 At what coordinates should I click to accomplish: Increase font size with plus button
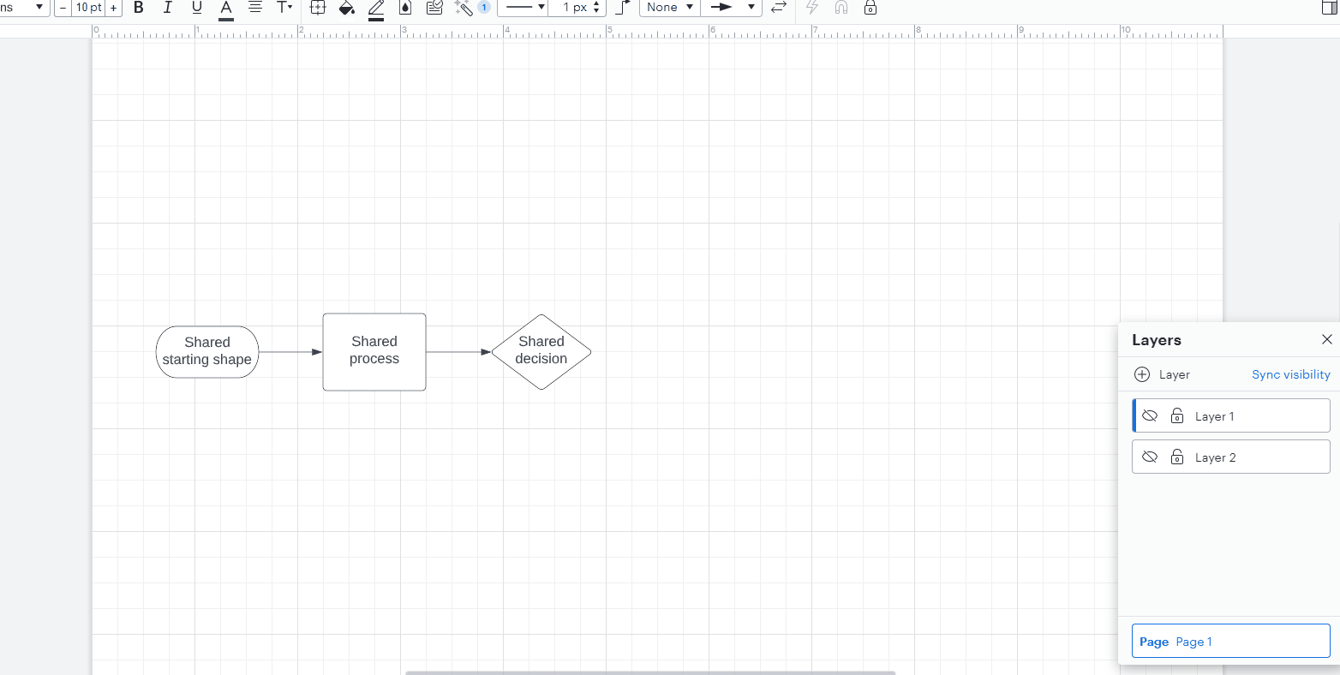click(x=113, y=8)
